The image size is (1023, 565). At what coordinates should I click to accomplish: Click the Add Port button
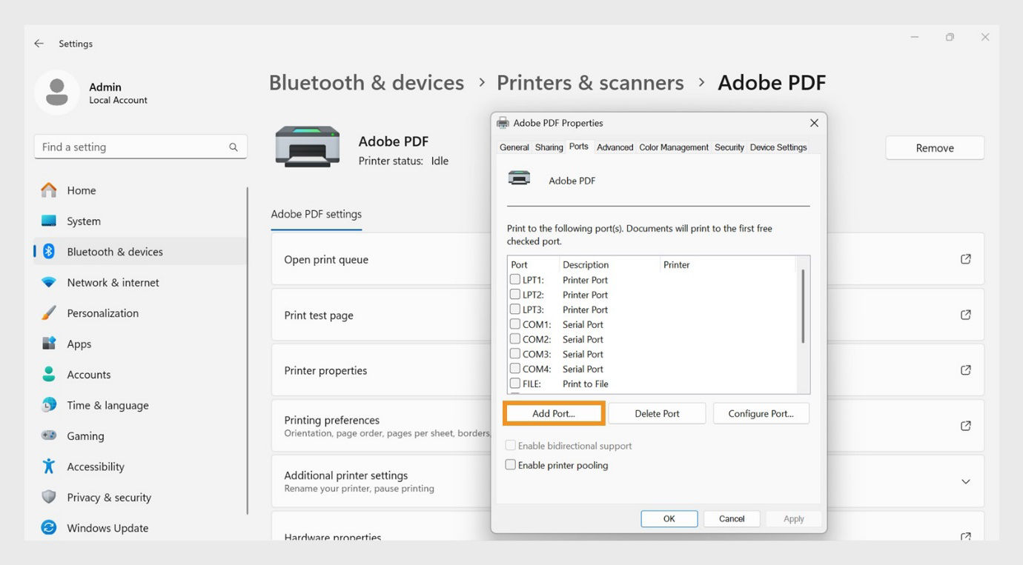coord(554,413)
